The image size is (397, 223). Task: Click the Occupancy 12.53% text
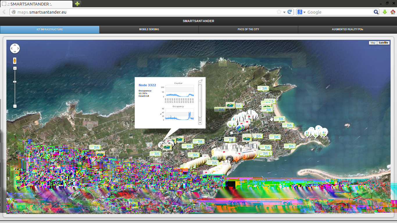(x=145, y=92)
